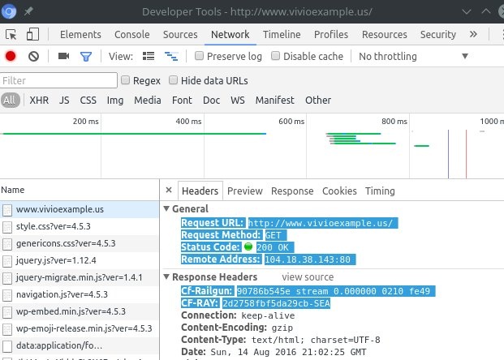Switch to the Console panel

[x=132, y=34]
